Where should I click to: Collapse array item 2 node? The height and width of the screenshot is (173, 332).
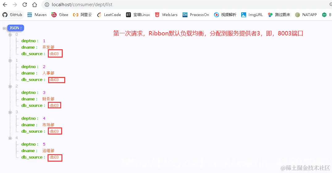pyautogui.click(x=10, y=86)
